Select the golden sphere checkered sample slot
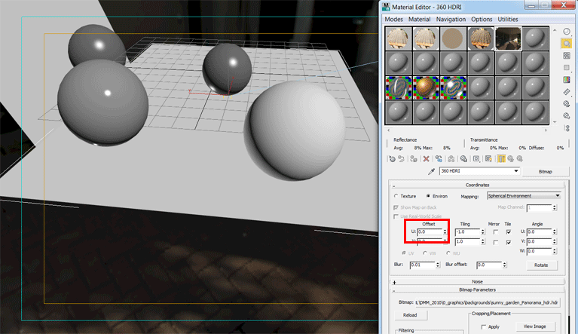 [425, 87]
